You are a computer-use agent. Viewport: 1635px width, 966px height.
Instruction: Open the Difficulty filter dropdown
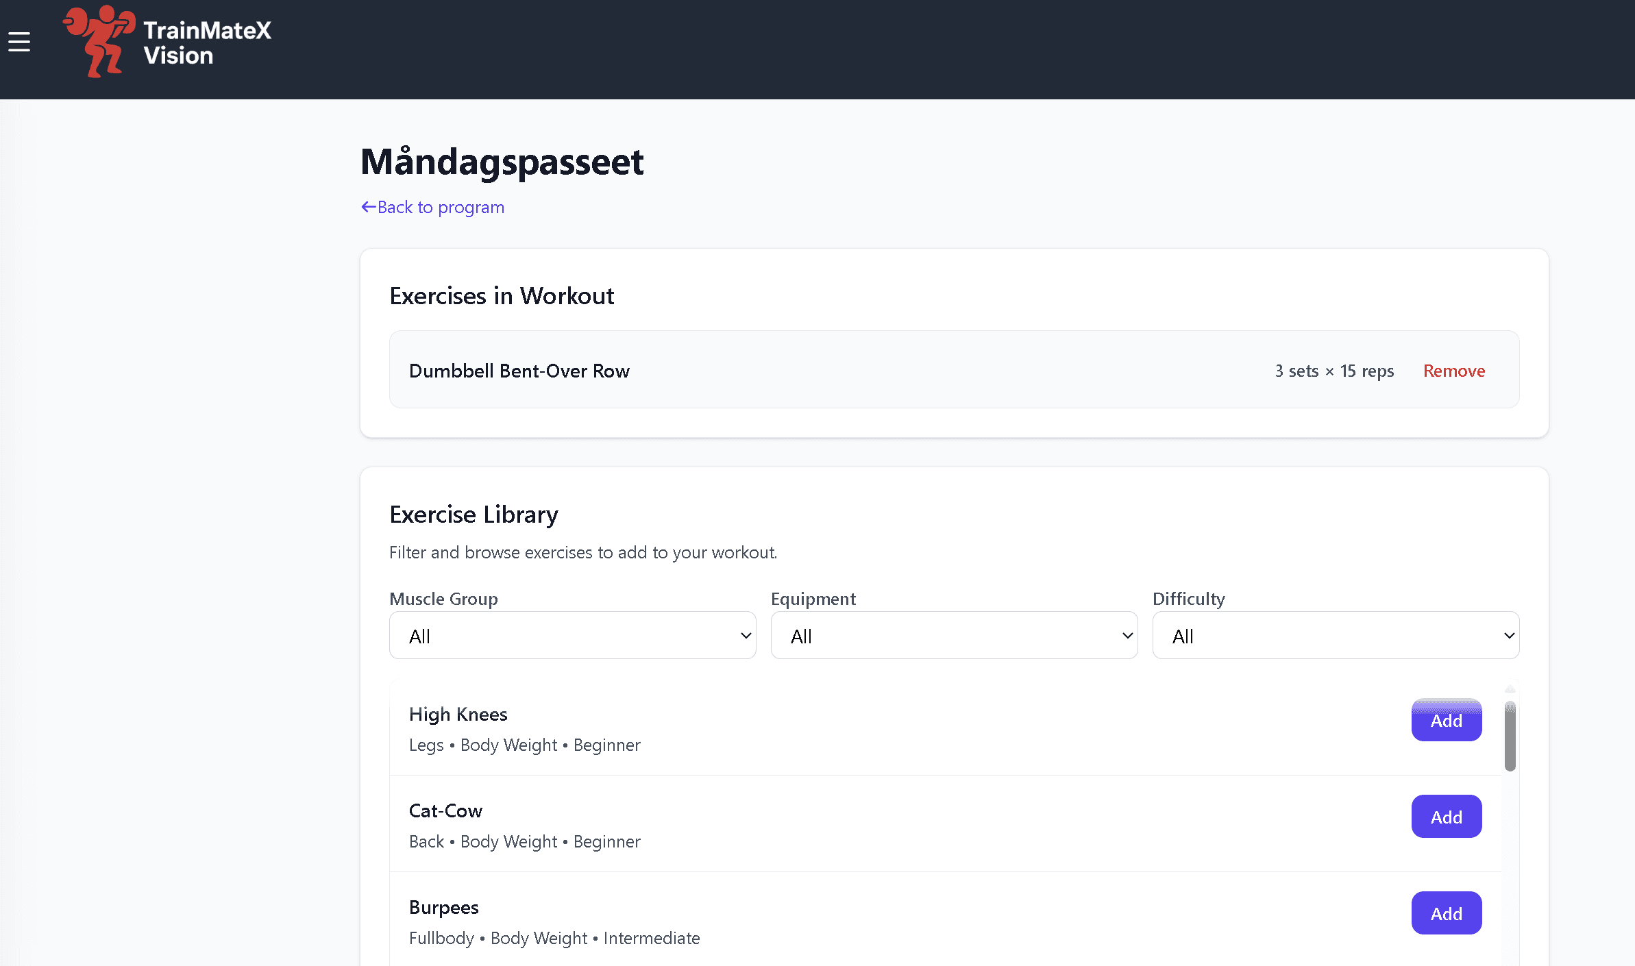[1335, 635]
